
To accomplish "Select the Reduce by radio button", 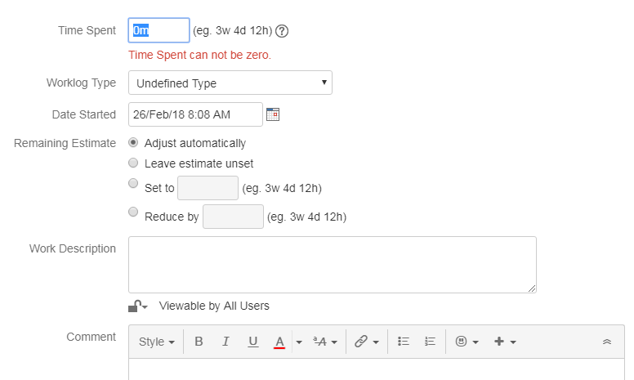I will tap(133, 212).
